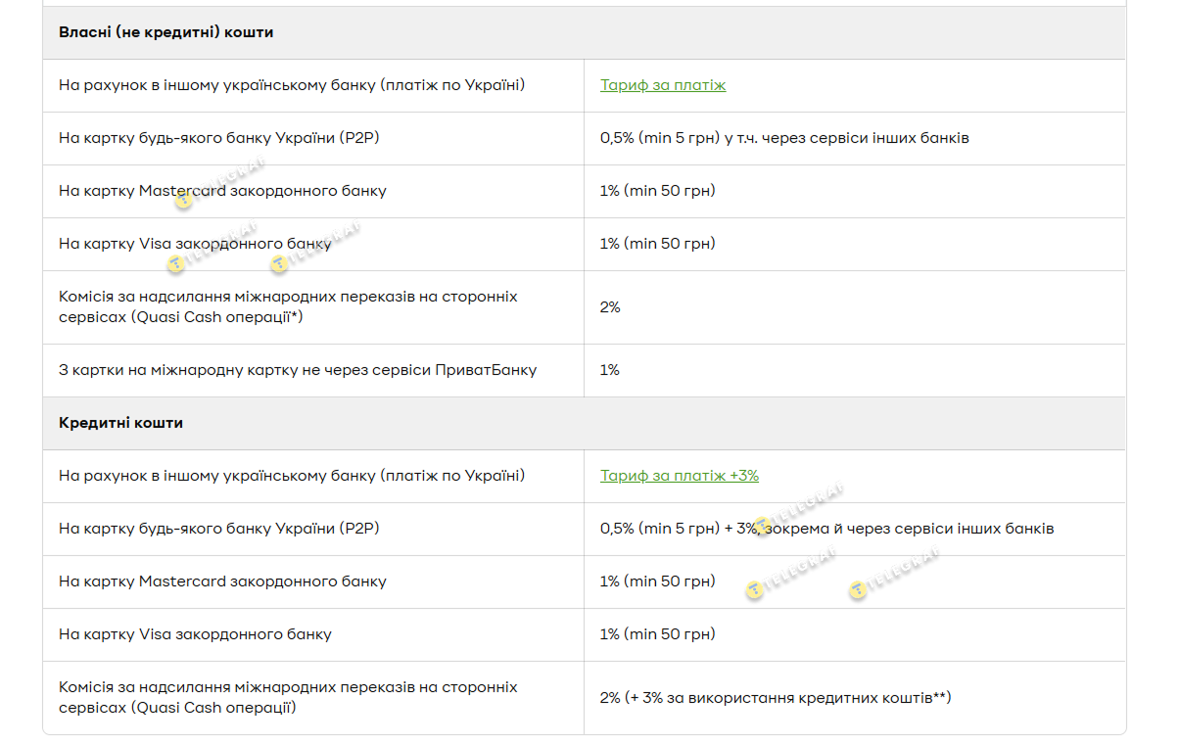Select P2P card row label under Кредитні кошти
The image size is (1179, 744).
(x=218, y=529)
